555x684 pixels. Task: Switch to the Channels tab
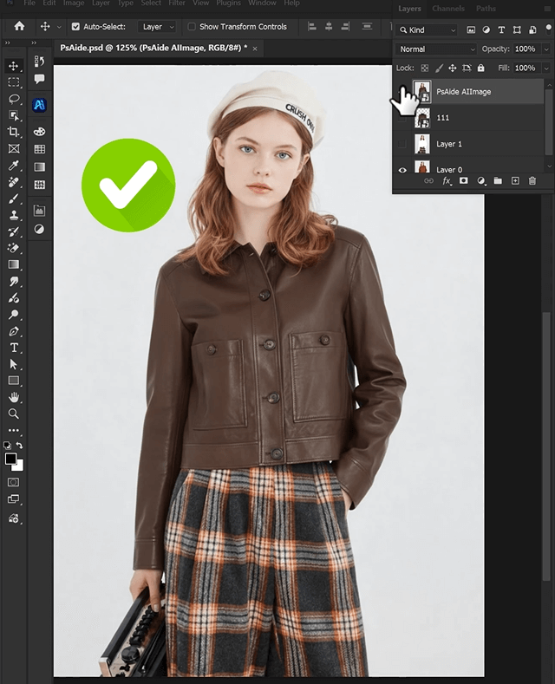click(x=448, y=9)
